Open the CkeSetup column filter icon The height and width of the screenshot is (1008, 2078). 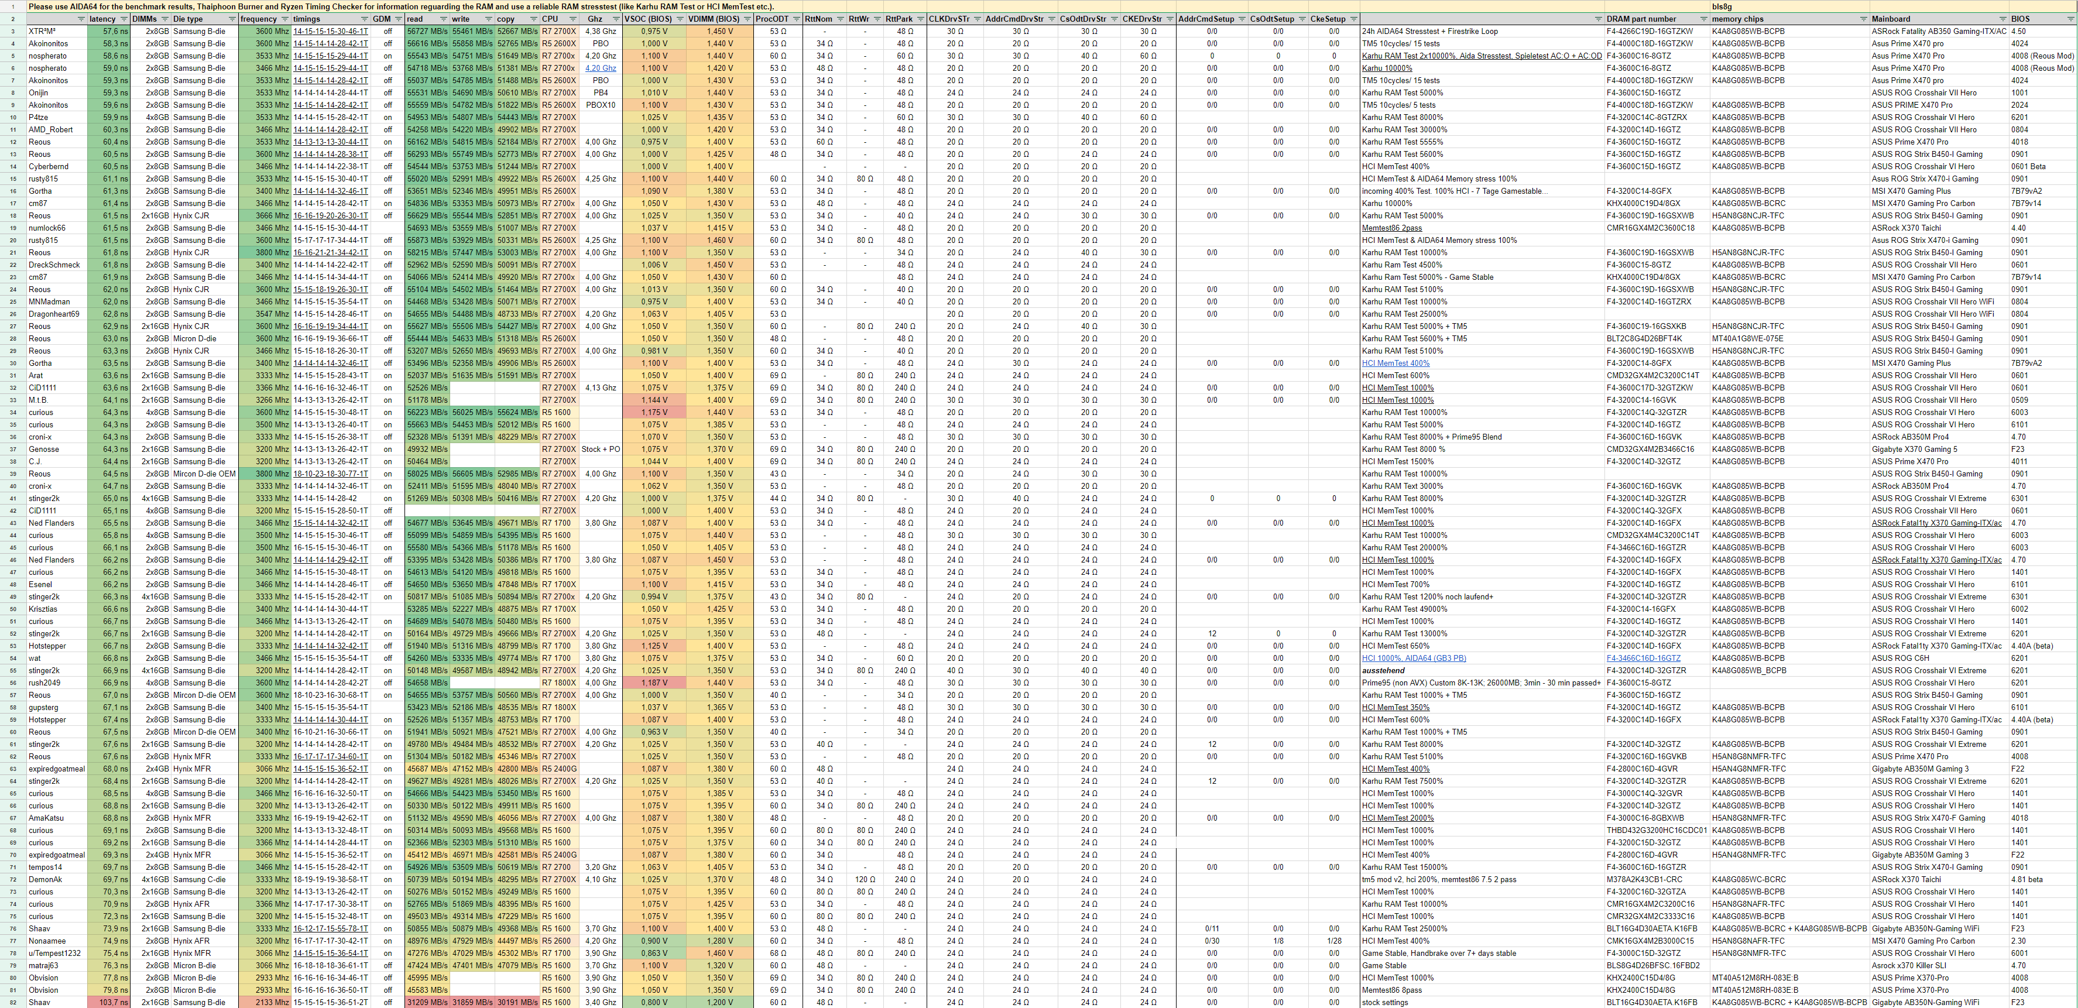(x=1353, y=19)
